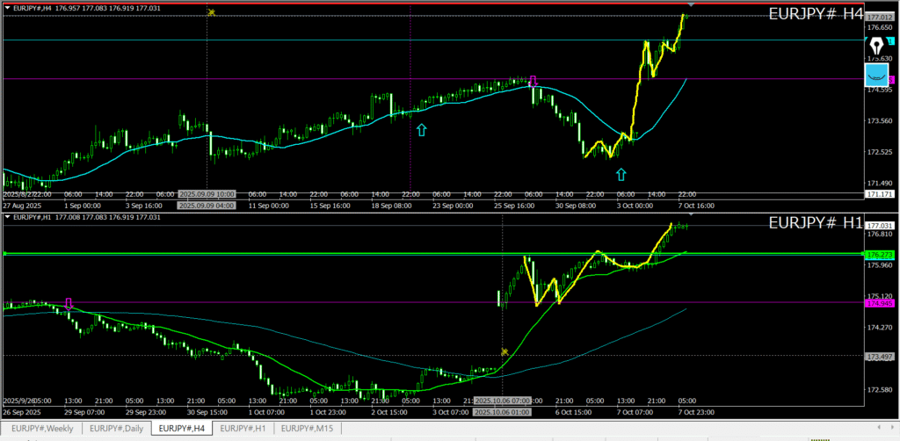The image size is (900, 441).
Task: Select the yellow X marker on the H4 chart
Action: (211, 12)
